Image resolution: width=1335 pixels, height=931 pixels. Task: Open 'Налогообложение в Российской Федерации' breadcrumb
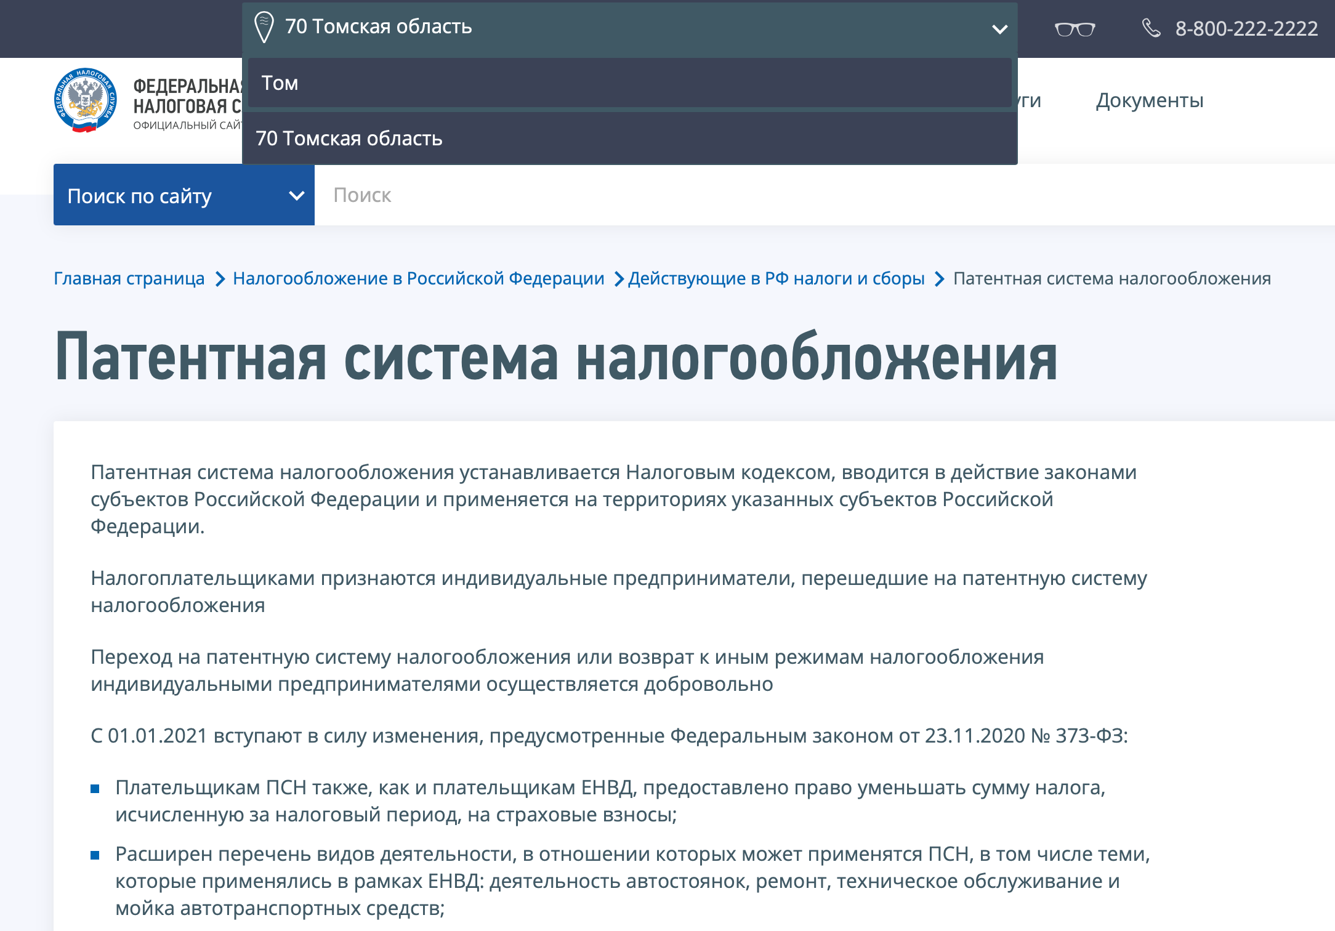(418, 278)
